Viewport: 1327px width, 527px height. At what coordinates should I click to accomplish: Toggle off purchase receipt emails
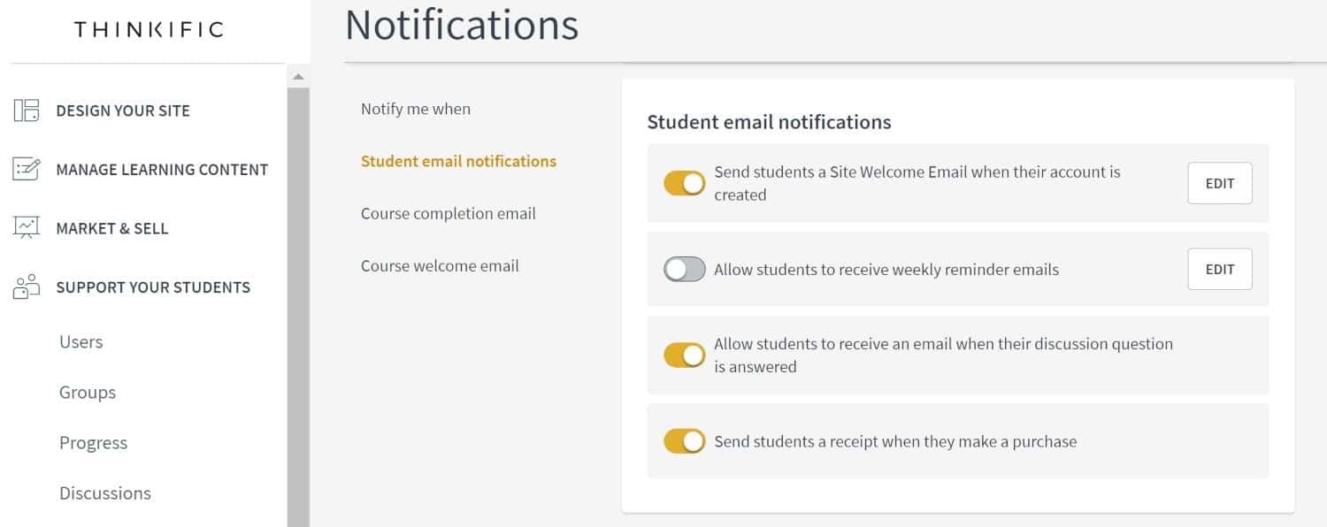(x=685, y=441)
